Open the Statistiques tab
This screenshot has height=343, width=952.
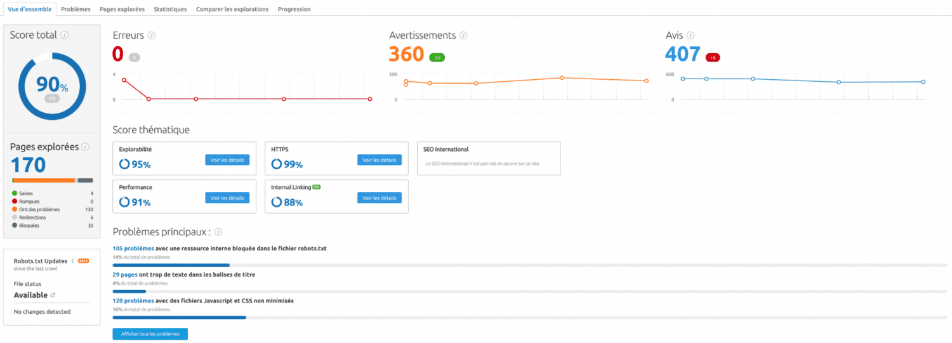[x=170, y=10]
